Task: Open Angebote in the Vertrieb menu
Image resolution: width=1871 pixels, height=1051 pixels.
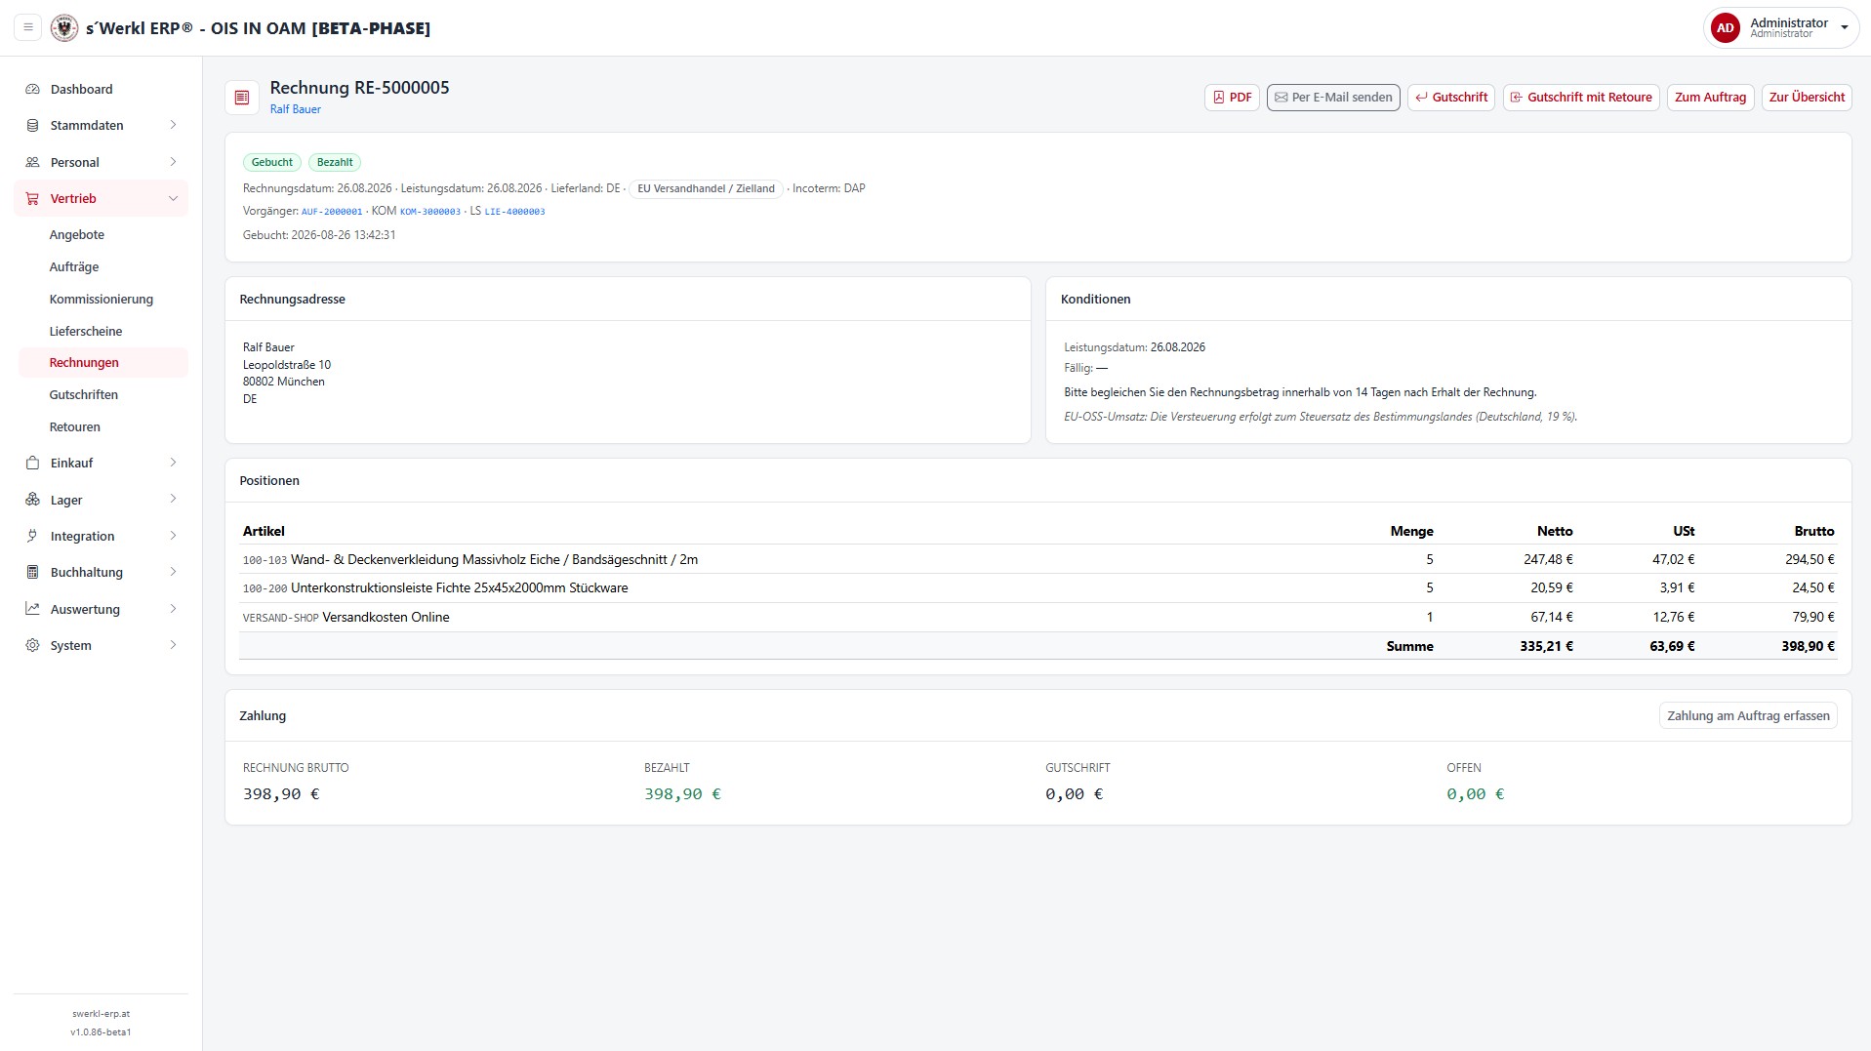Action: pyautogui.click(x=77, y=234)
